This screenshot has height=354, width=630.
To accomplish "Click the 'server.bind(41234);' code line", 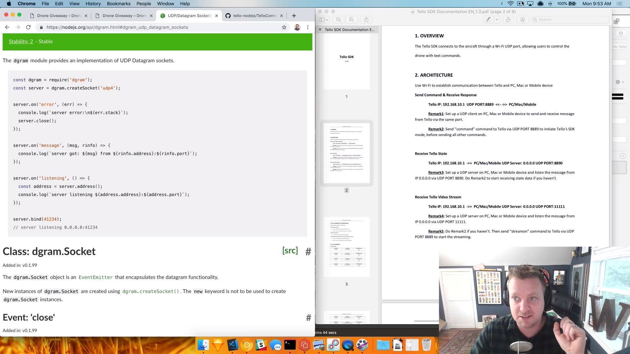I will tap(37, 219).
